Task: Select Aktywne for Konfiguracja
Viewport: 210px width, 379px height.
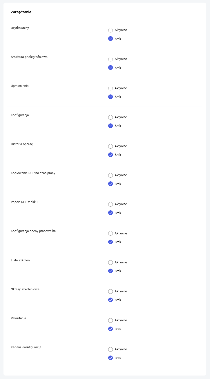Action: [x=111, y=117]
